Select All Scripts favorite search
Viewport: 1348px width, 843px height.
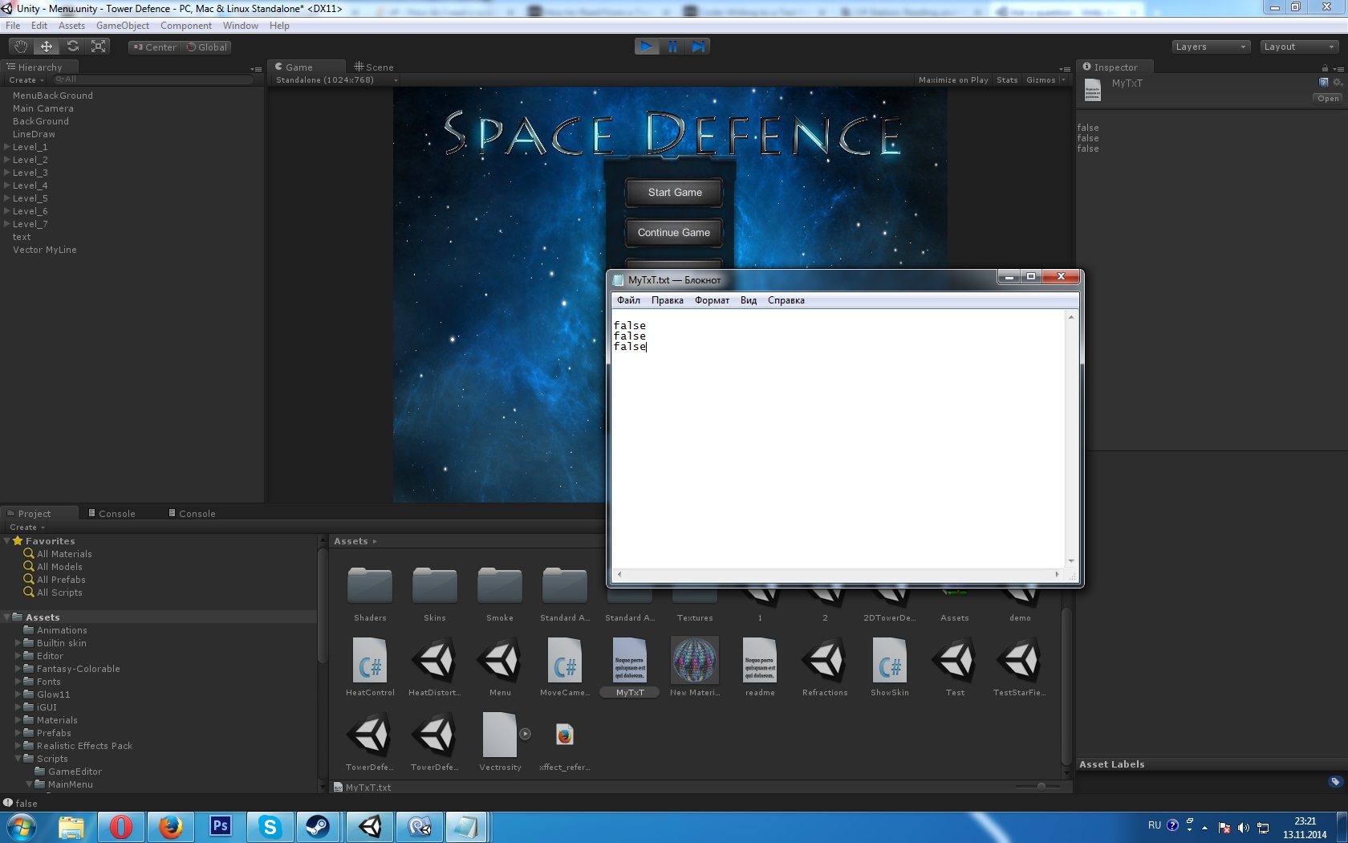59,593
